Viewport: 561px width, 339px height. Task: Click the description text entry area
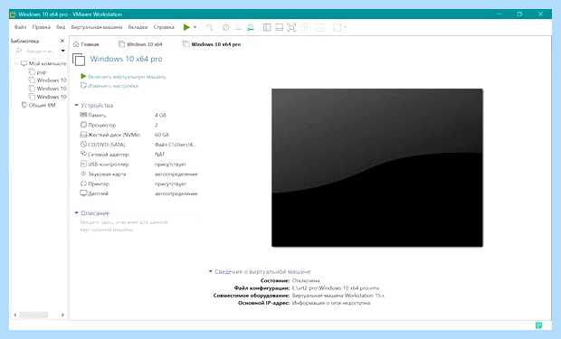(124, 226)
